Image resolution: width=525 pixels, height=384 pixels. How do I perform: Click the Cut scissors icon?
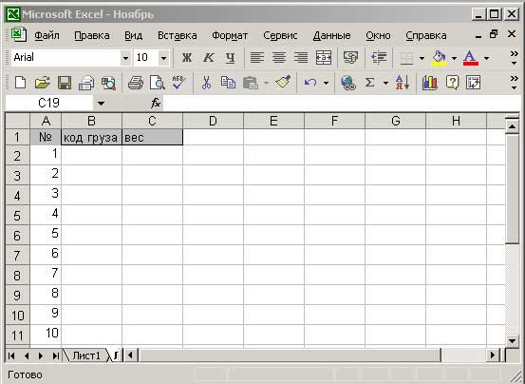pos(207,83)
